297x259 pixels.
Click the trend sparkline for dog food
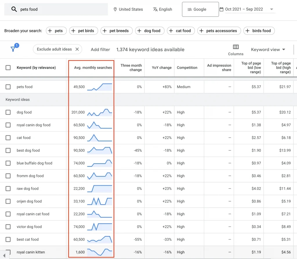100,112
